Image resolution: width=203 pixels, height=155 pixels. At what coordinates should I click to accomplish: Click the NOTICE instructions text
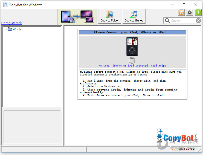tap(132, 84)
